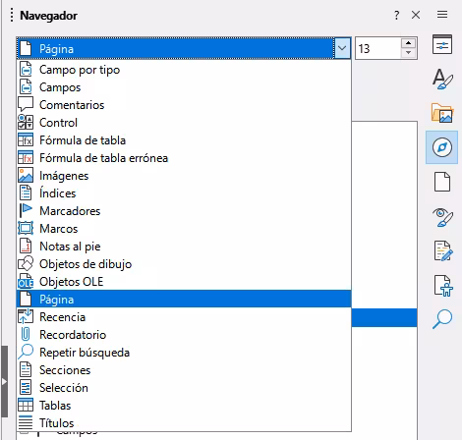This screenshot has height=440, width=462.
Task: Open the sidebar Gallery deck
Action: [442, 113]
